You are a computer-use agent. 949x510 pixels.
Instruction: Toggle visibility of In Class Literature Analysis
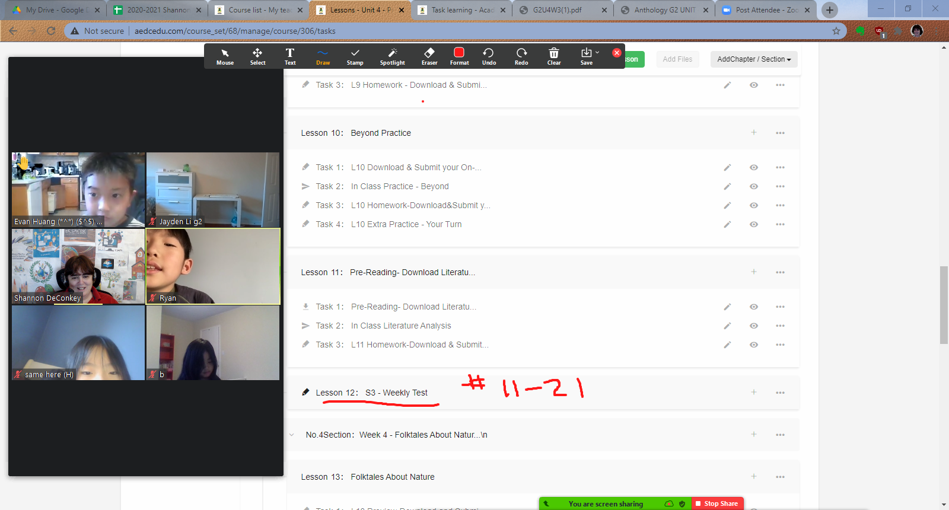tap(754, 326)
